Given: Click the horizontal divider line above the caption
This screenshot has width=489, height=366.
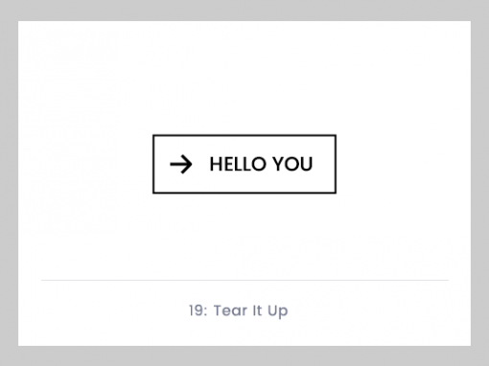Looking at the screenshot, I should [x=244, y=280].
